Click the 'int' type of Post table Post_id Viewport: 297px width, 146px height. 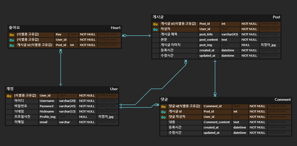[223, 24]
